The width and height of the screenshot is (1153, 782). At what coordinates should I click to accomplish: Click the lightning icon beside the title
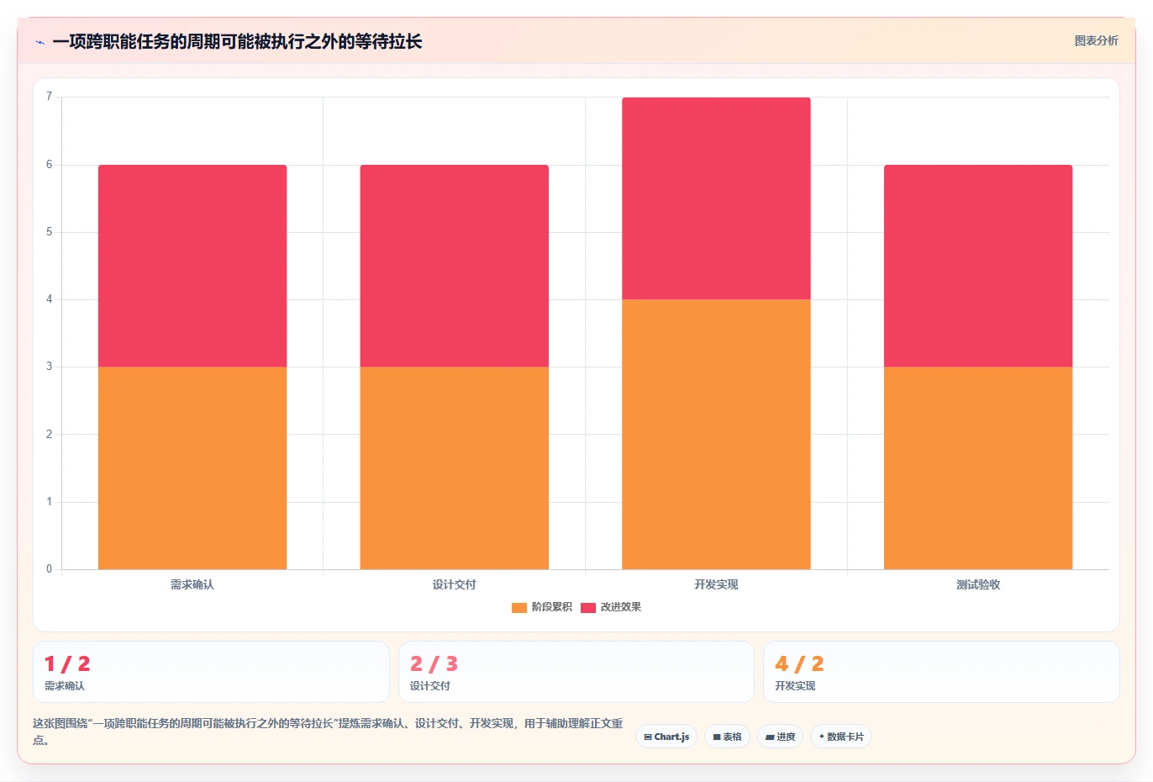pyautogui.click(x=39, y=42)
